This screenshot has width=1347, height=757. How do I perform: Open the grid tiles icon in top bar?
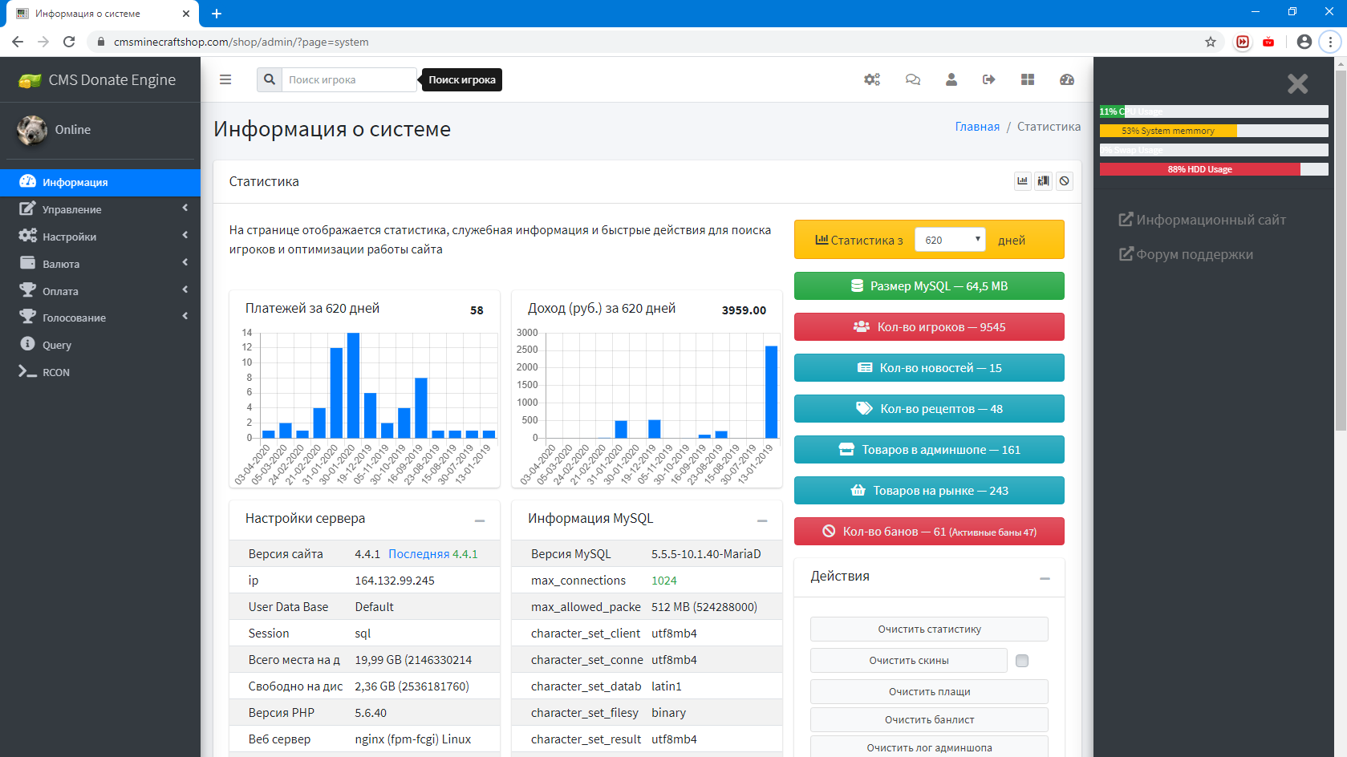pyautogui.click(x=1028, y=79)
